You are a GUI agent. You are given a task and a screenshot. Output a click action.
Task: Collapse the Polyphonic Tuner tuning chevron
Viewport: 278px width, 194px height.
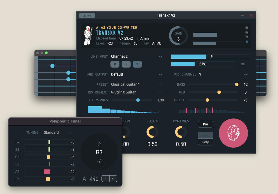click(x=70, y=132)
